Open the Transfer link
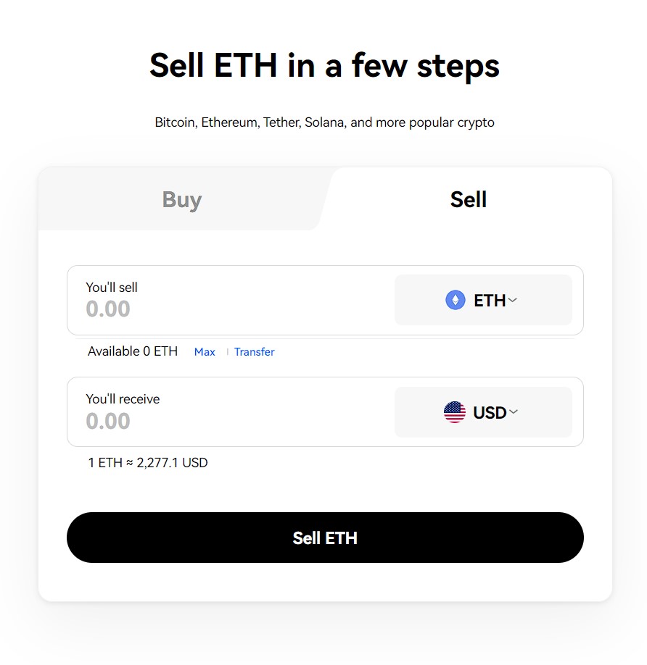647x665 pixels. click(255, 352)
